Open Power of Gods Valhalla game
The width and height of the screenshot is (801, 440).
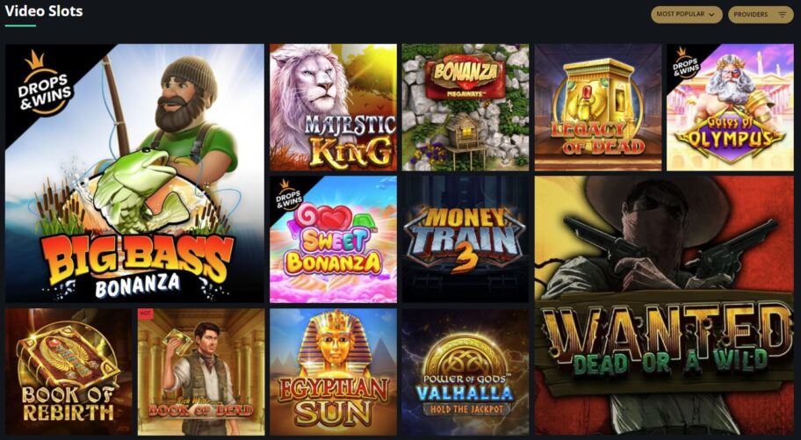[465, 372]
